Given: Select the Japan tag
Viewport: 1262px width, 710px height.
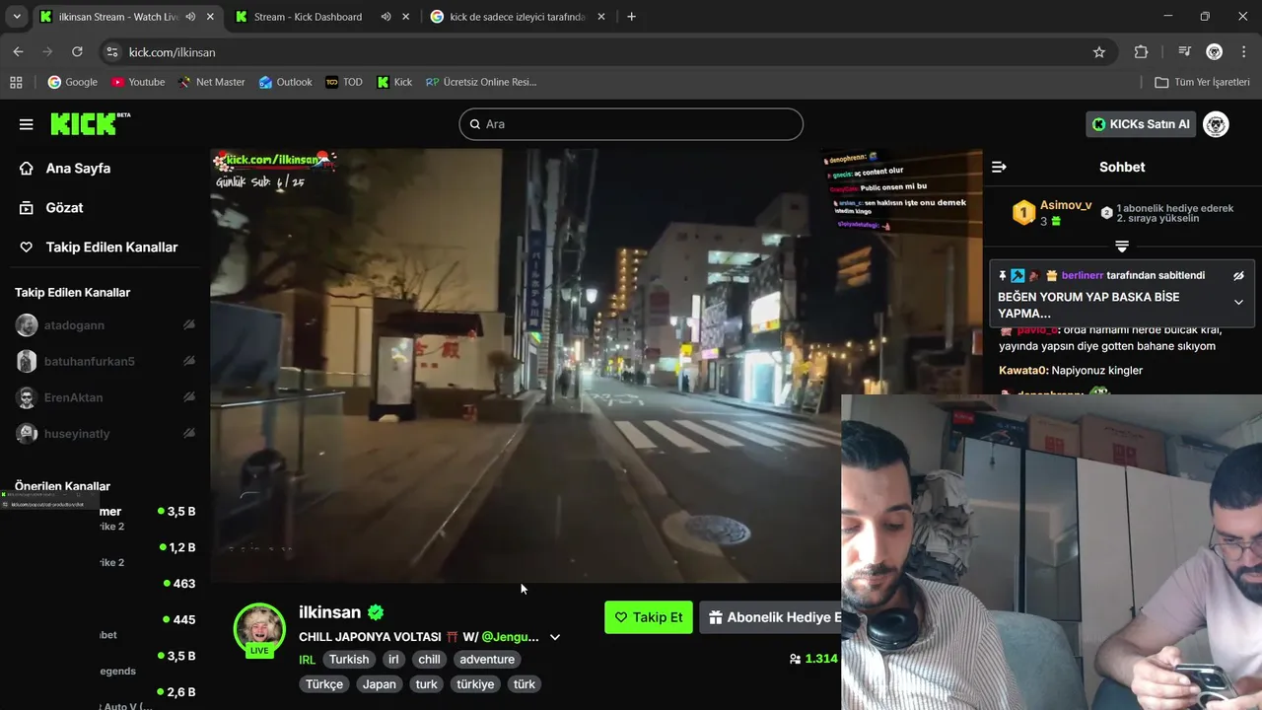Looking at the screenshot, I should pos(379,684).
